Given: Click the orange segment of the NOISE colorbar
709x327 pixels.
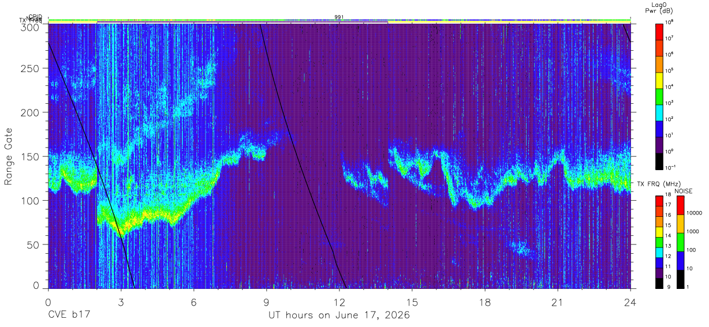Looking at the screenshot, I should 680,224.
